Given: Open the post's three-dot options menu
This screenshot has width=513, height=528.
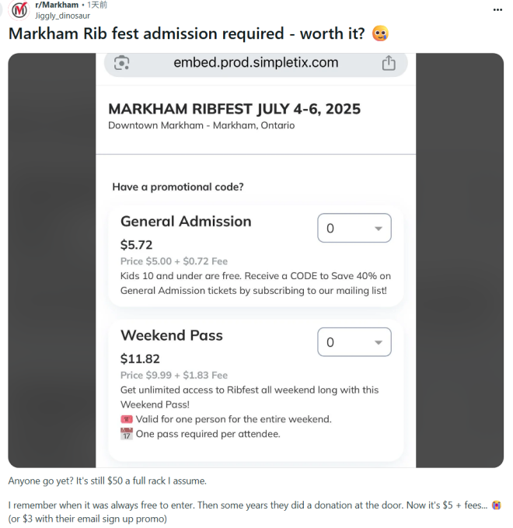Looking at the screenshot, I should [497, 9].
